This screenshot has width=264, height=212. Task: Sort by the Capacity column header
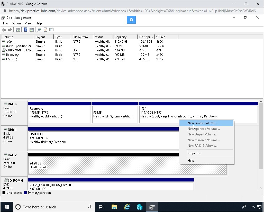coord(125,37)
